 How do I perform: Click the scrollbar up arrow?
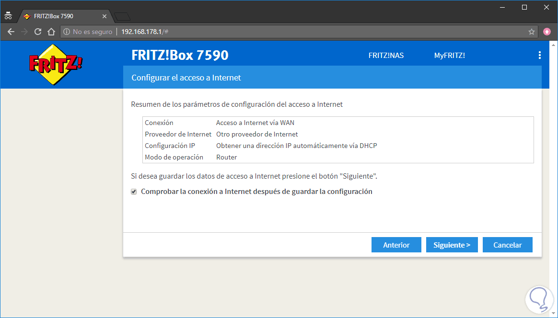(x=553, y=45)
